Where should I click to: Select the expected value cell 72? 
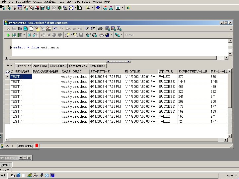[194, 121]
